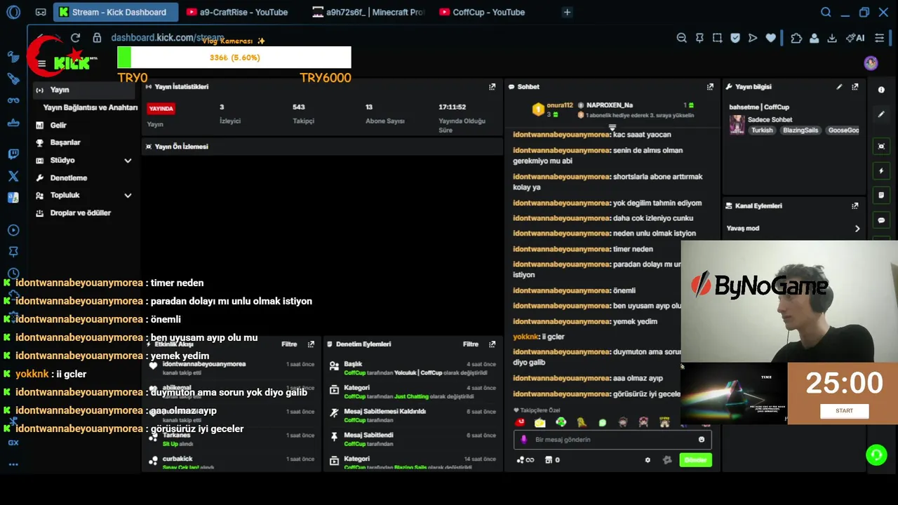
Task: Switch to a9h72s6f Minecraft tab
Action: point(368,12)
